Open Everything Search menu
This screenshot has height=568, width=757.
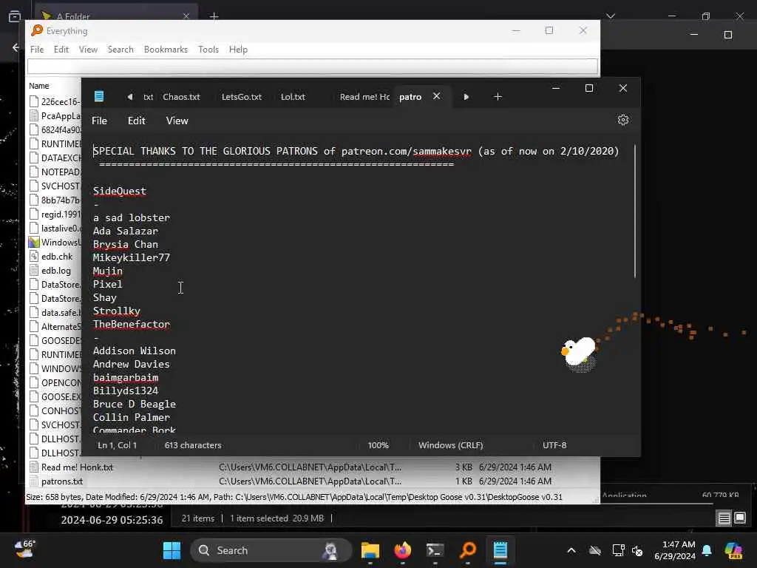coord(120,50)
